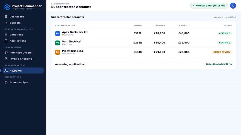Screen dimensions: 241x135
Task: Click the Forecast margin 18.6% badge
Action: (x=209, y=6)
